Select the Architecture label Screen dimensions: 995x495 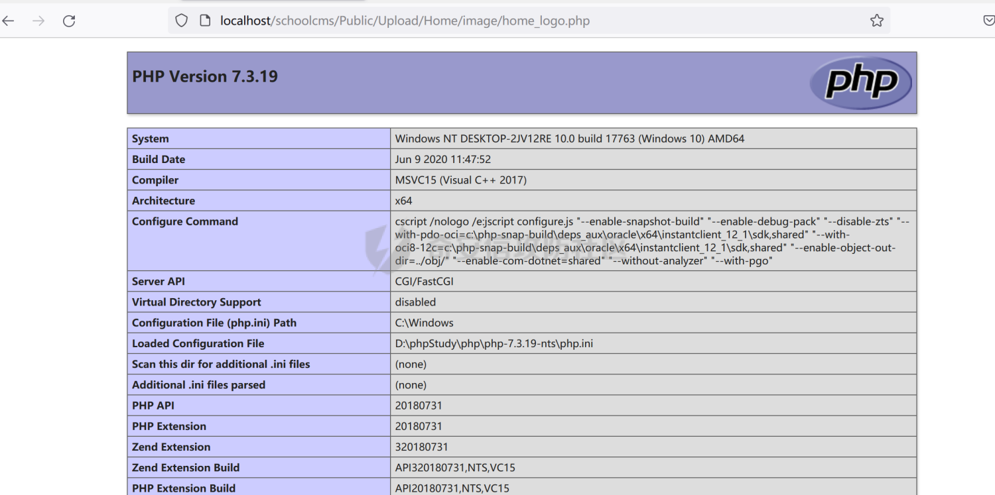[163, 200]
